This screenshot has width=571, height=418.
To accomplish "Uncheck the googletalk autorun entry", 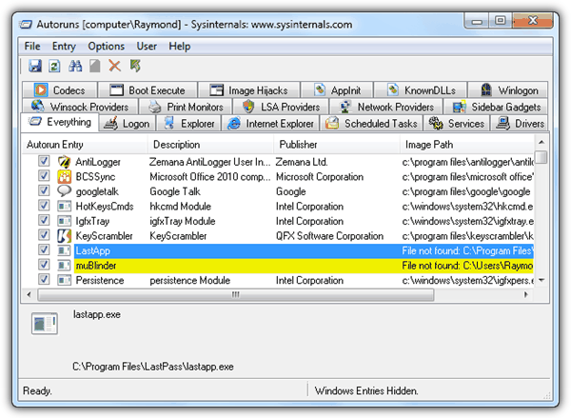I will 44,190.
